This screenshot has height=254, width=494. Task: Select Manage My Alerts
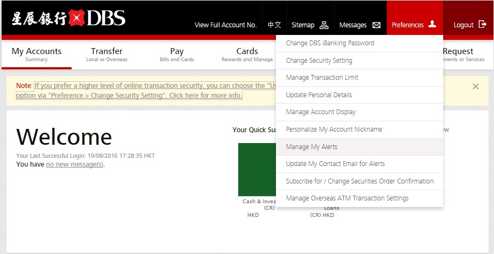click(360, 147)
